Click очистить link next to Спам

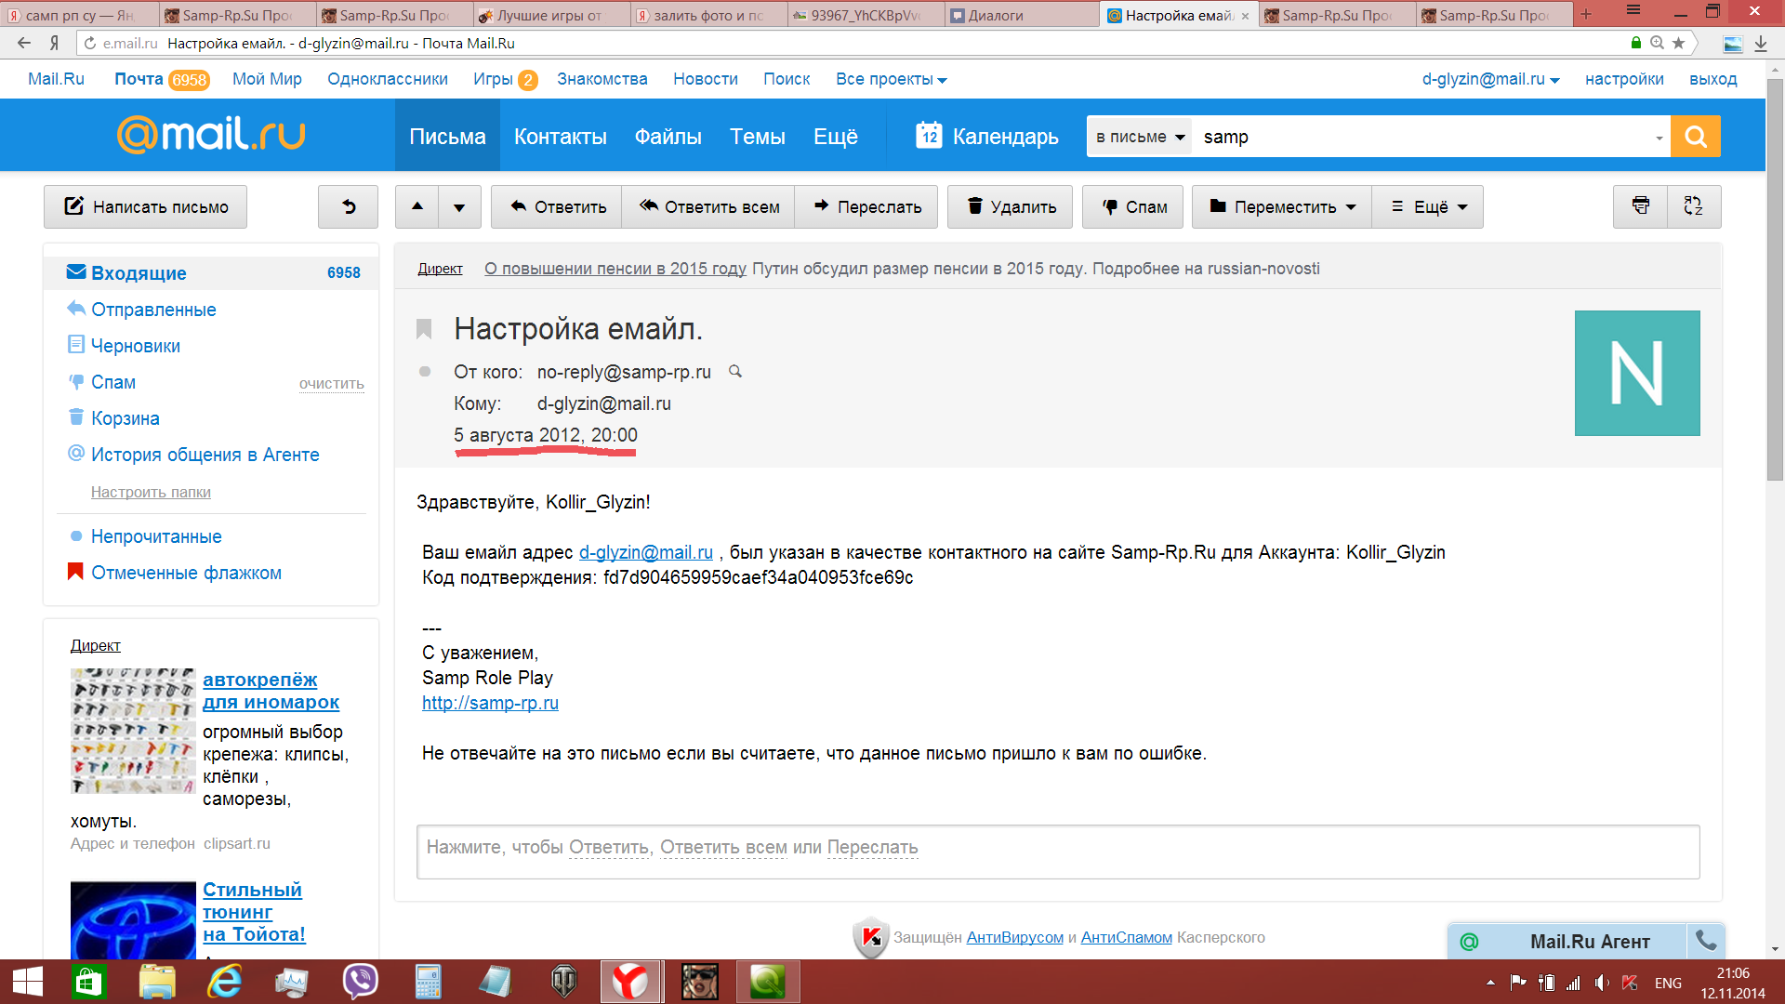pyautogui.click(x=331, y=383)
